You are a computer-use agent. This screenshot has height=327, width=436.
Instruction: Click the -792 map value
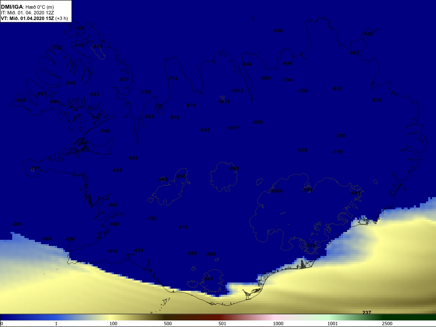point(152,218)
